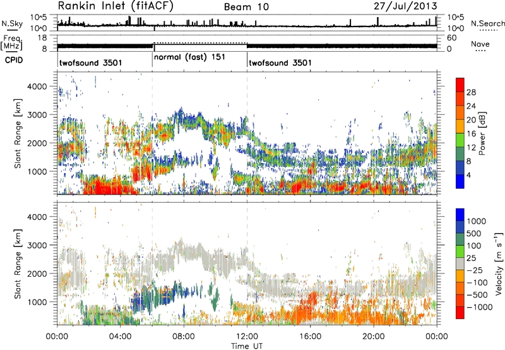Click the "Power [dB]" color bar title
Screen dimensions: 505x350
click(x=482, y=133)
